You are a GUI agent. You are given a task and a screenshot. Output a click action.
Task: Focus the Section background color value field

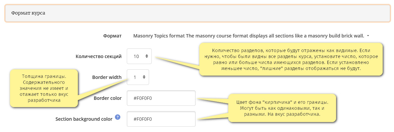click(x=161, y=119)
